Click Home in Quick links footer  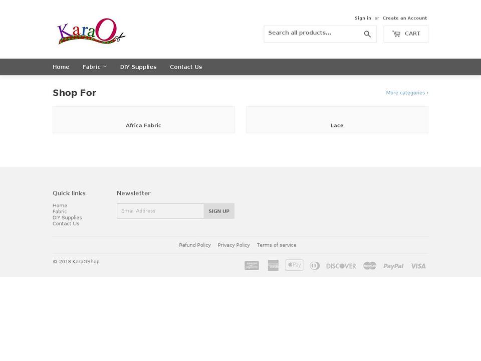(x=60, y=206)
